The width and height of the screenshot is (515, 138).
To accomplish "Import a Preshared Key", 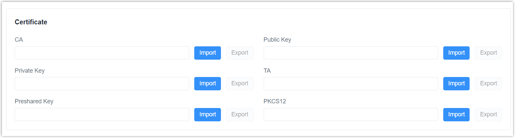I will tap(207, 115).
